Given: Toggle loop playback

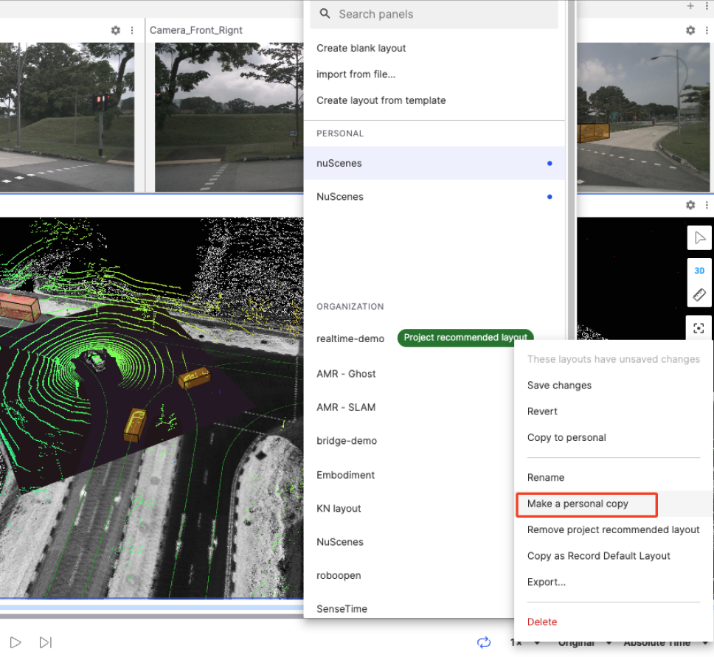Looking at the screenshot, I should (484, 642).
